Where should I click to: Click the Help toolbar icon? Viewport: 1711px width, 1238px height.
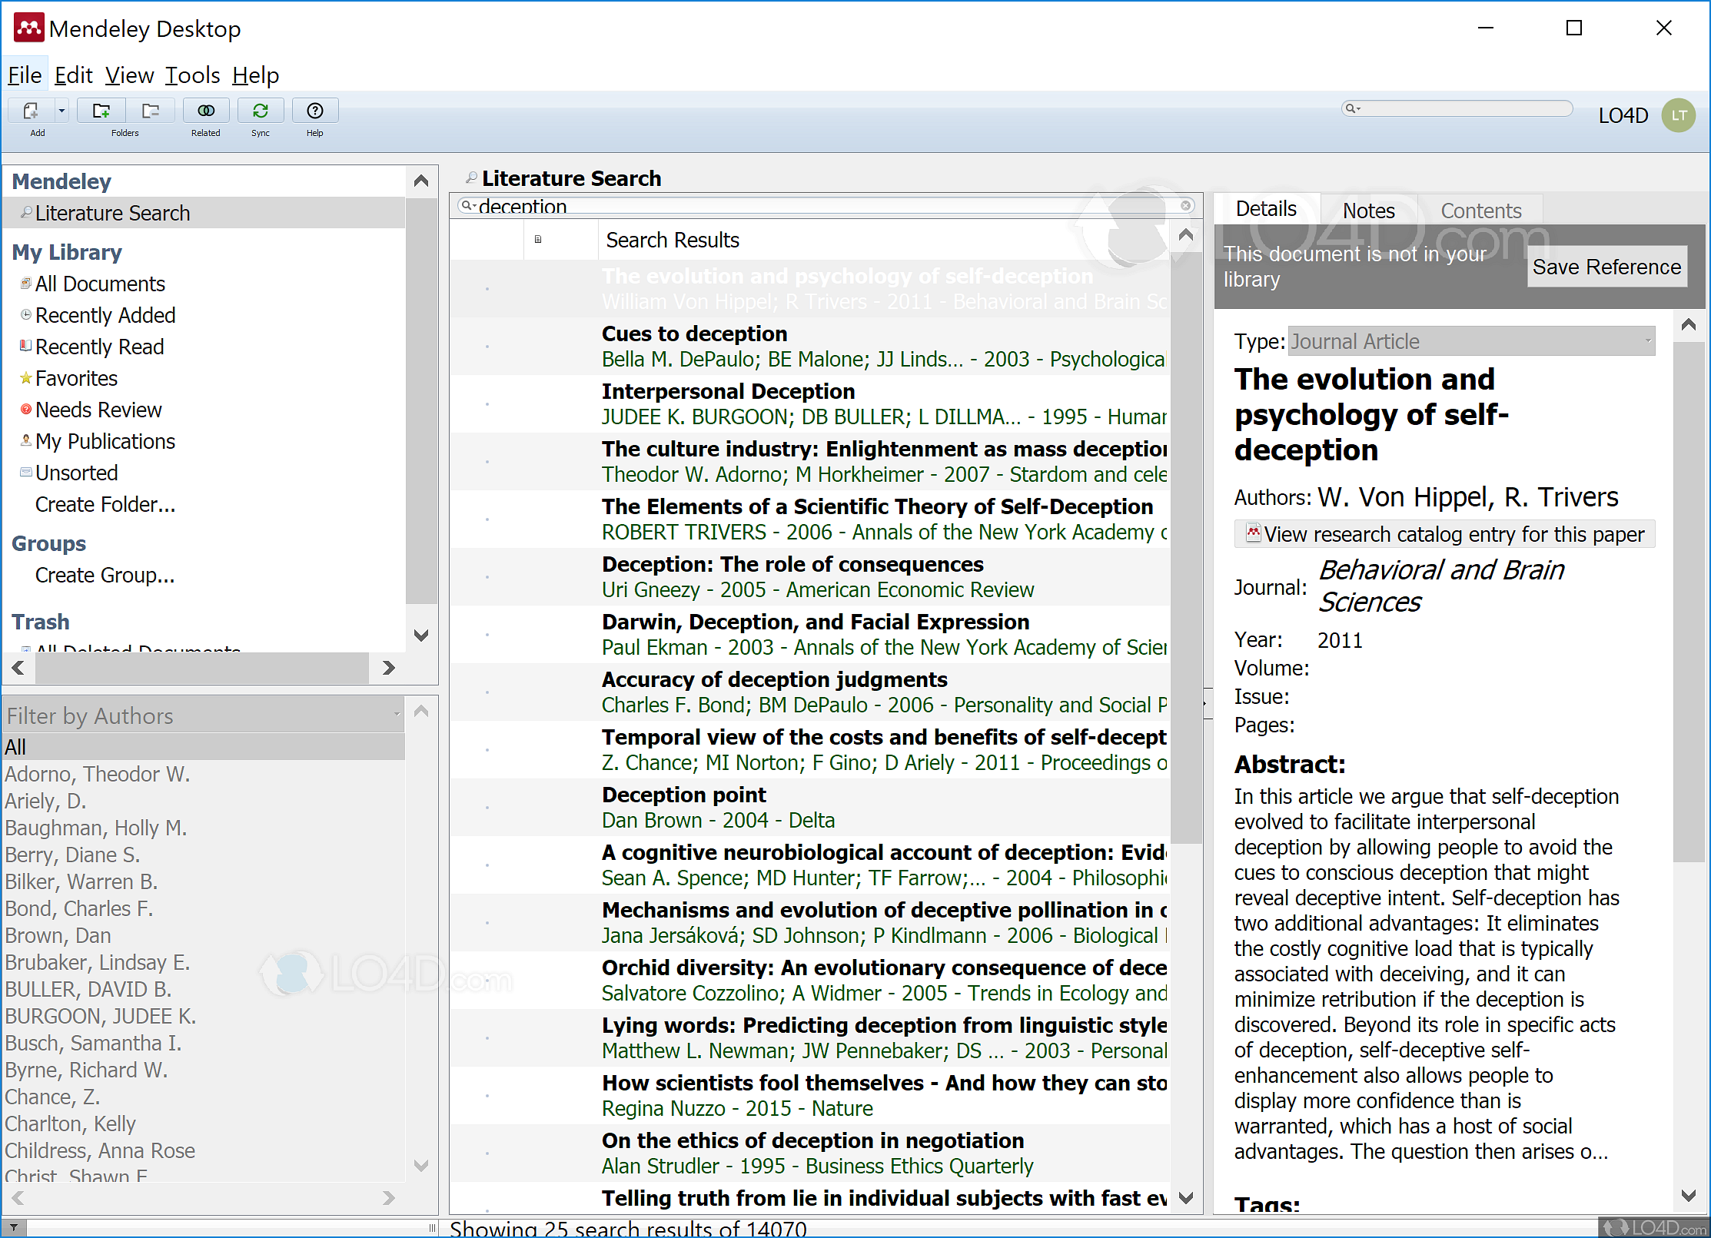click(x=314, y=111)
